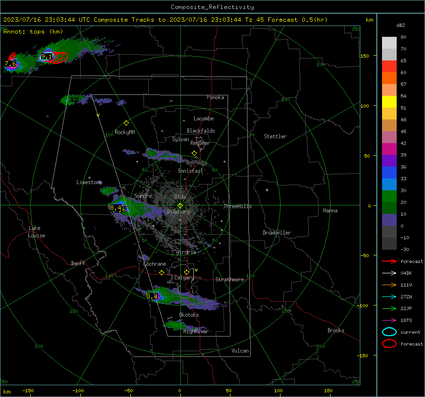Click the Calgary city label
This screenshot has width=425, height=397.
[x=184, y=278]
